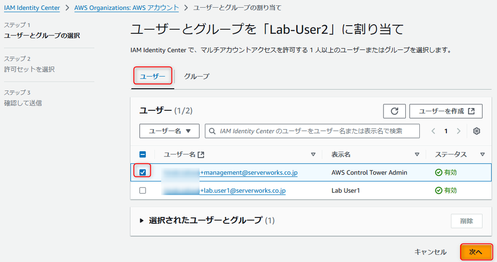The image size is (497, 262).
Task: Click ステップ 1 ユーザーとグループの選択 in sidebar
Action: (42, 31)
